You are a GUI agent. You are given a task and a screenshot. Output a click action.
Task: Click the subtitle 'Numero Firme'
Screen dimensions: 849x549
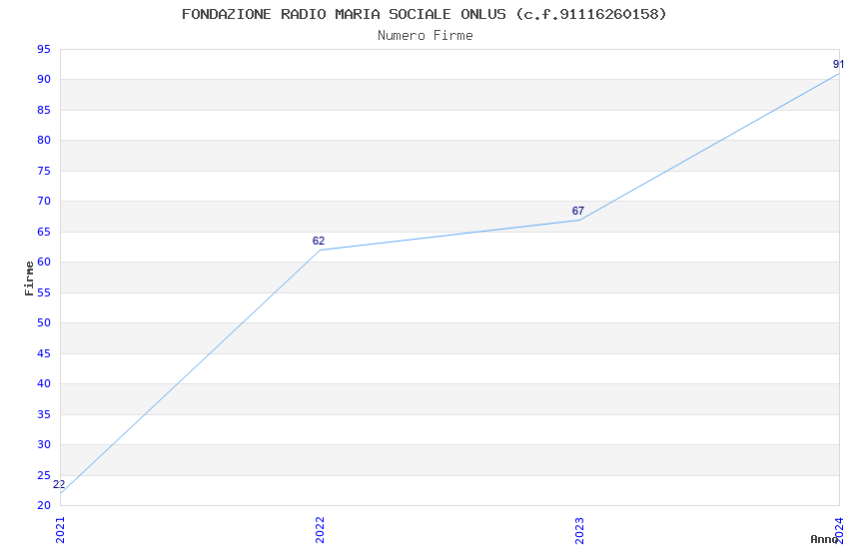coord(425,36)
